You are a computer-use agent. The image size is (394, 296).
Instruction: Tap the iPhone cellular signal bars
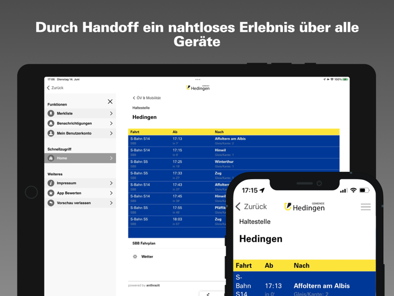(343, 191)
